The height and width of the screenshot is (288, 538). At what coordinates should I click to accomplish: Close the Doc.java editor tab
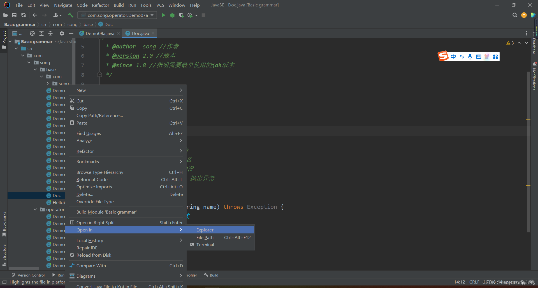(153, 33)
